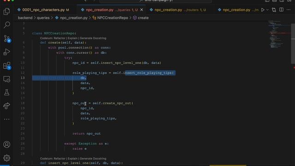
Task: Click 'class NPCCreationRepo:' line
Action: click(54, 33)
